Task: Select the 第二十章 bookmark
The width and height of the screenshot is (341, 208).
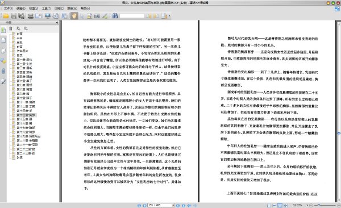Action: click(x=27, y=140)
